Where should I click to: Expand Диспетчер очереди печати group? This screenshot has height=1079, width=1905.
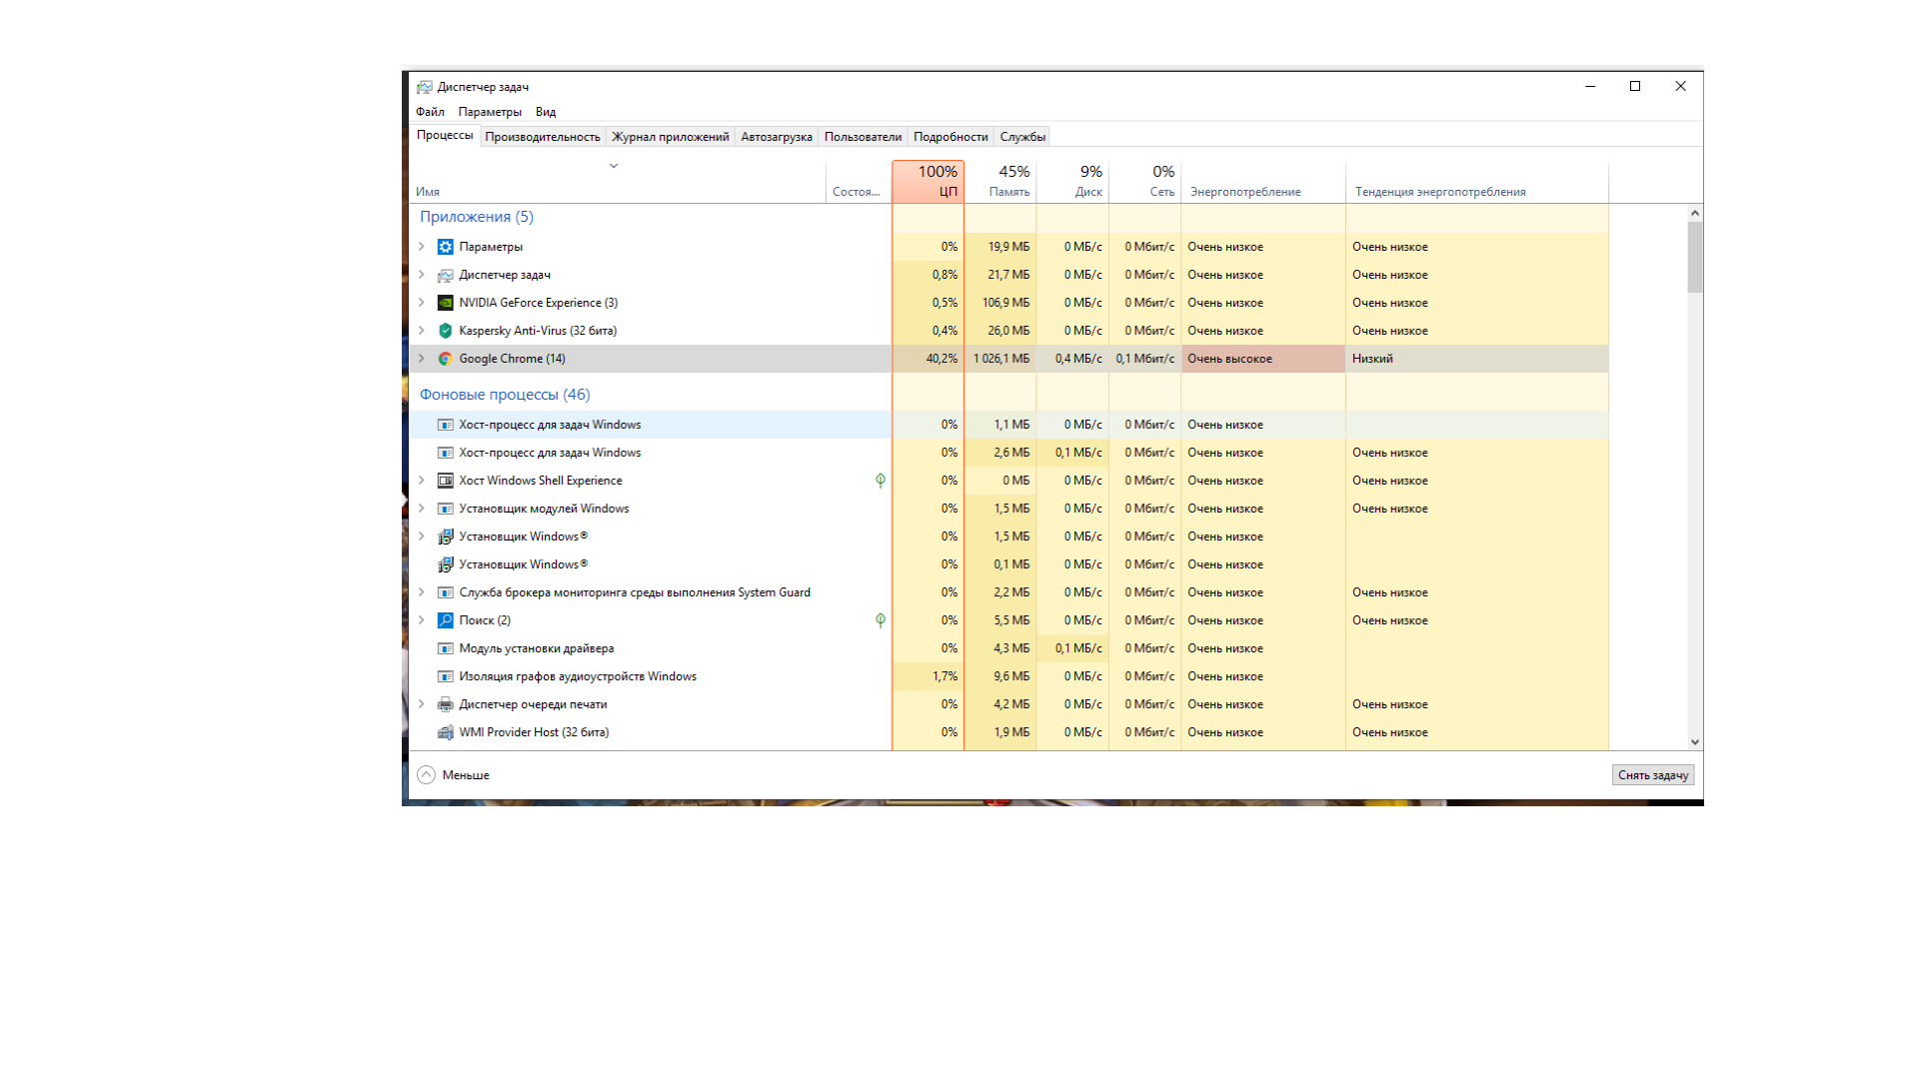coord(422,704)
